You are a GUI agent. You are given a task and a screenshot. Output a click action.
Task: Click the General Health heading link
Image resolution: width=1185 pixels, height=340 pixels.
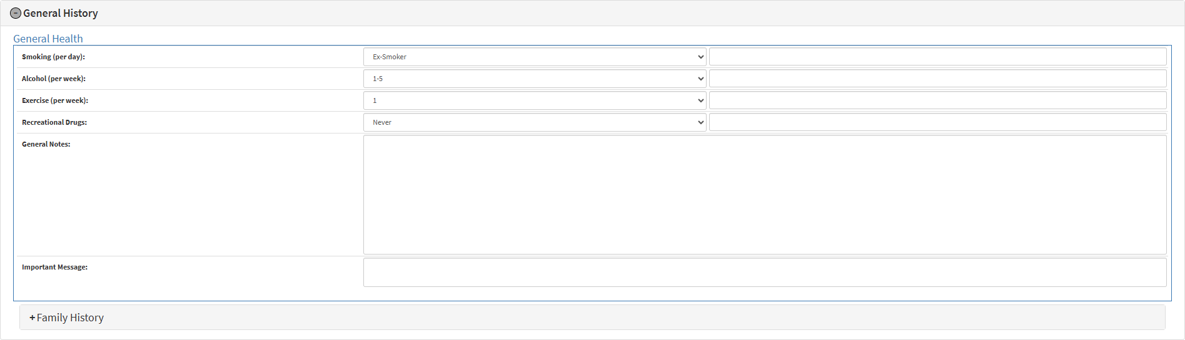coord(48,39)
